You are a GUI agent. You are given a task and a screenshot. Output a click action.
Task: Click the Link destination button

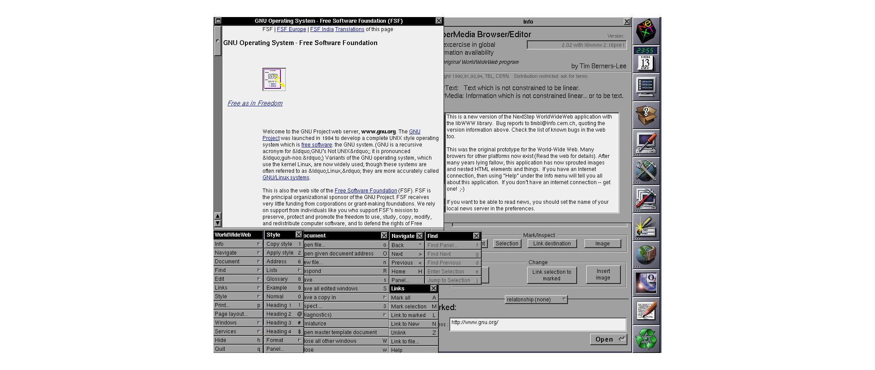pyautogui.click(x=552, y=244)
